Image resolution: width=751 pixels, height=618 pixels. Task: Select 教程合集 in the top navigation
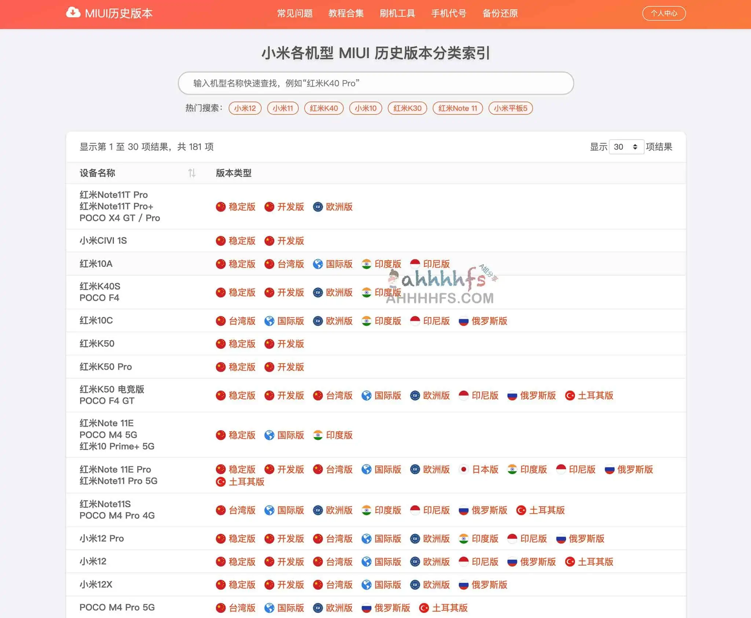(x=346, y=13)
